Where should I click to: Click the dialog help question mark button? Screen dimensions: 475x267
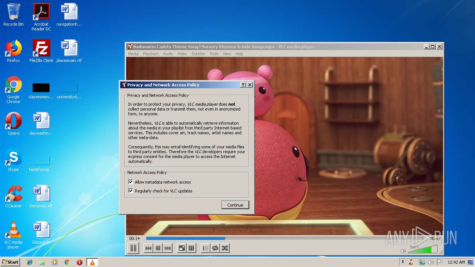pos(243,85)
